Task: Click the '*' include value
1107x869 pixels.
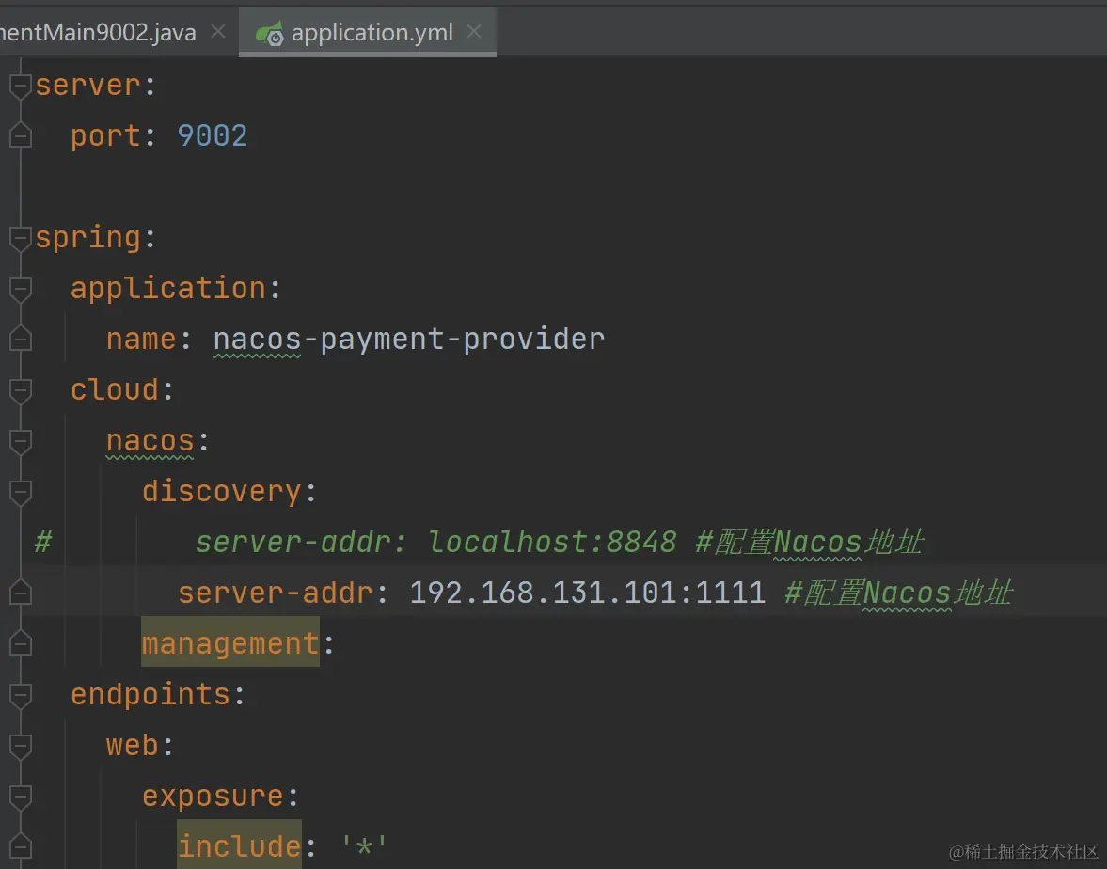Action: 364,845
